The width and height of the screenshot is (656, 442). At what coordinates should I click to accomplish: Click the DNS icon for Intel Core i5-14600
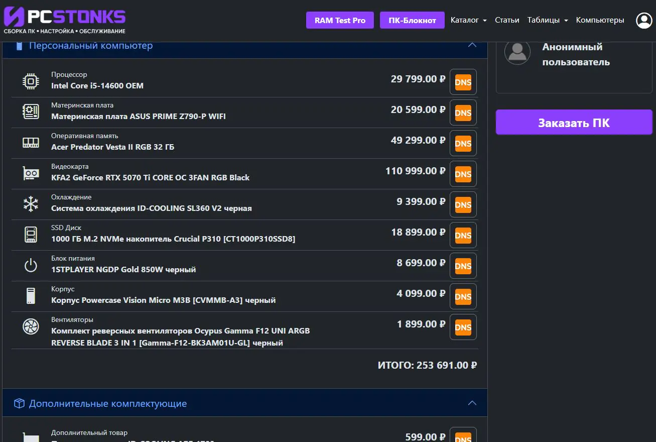[463, 82]
